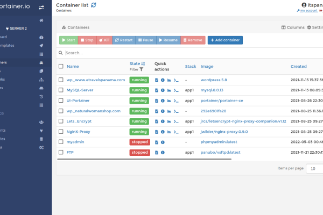Open the Columns visibility selector
Screen dimensions: 323x215
pos(293,27)
